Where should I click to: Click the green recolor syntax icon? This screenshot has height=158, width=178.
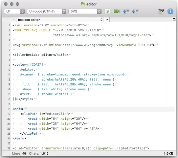point(107,11)
